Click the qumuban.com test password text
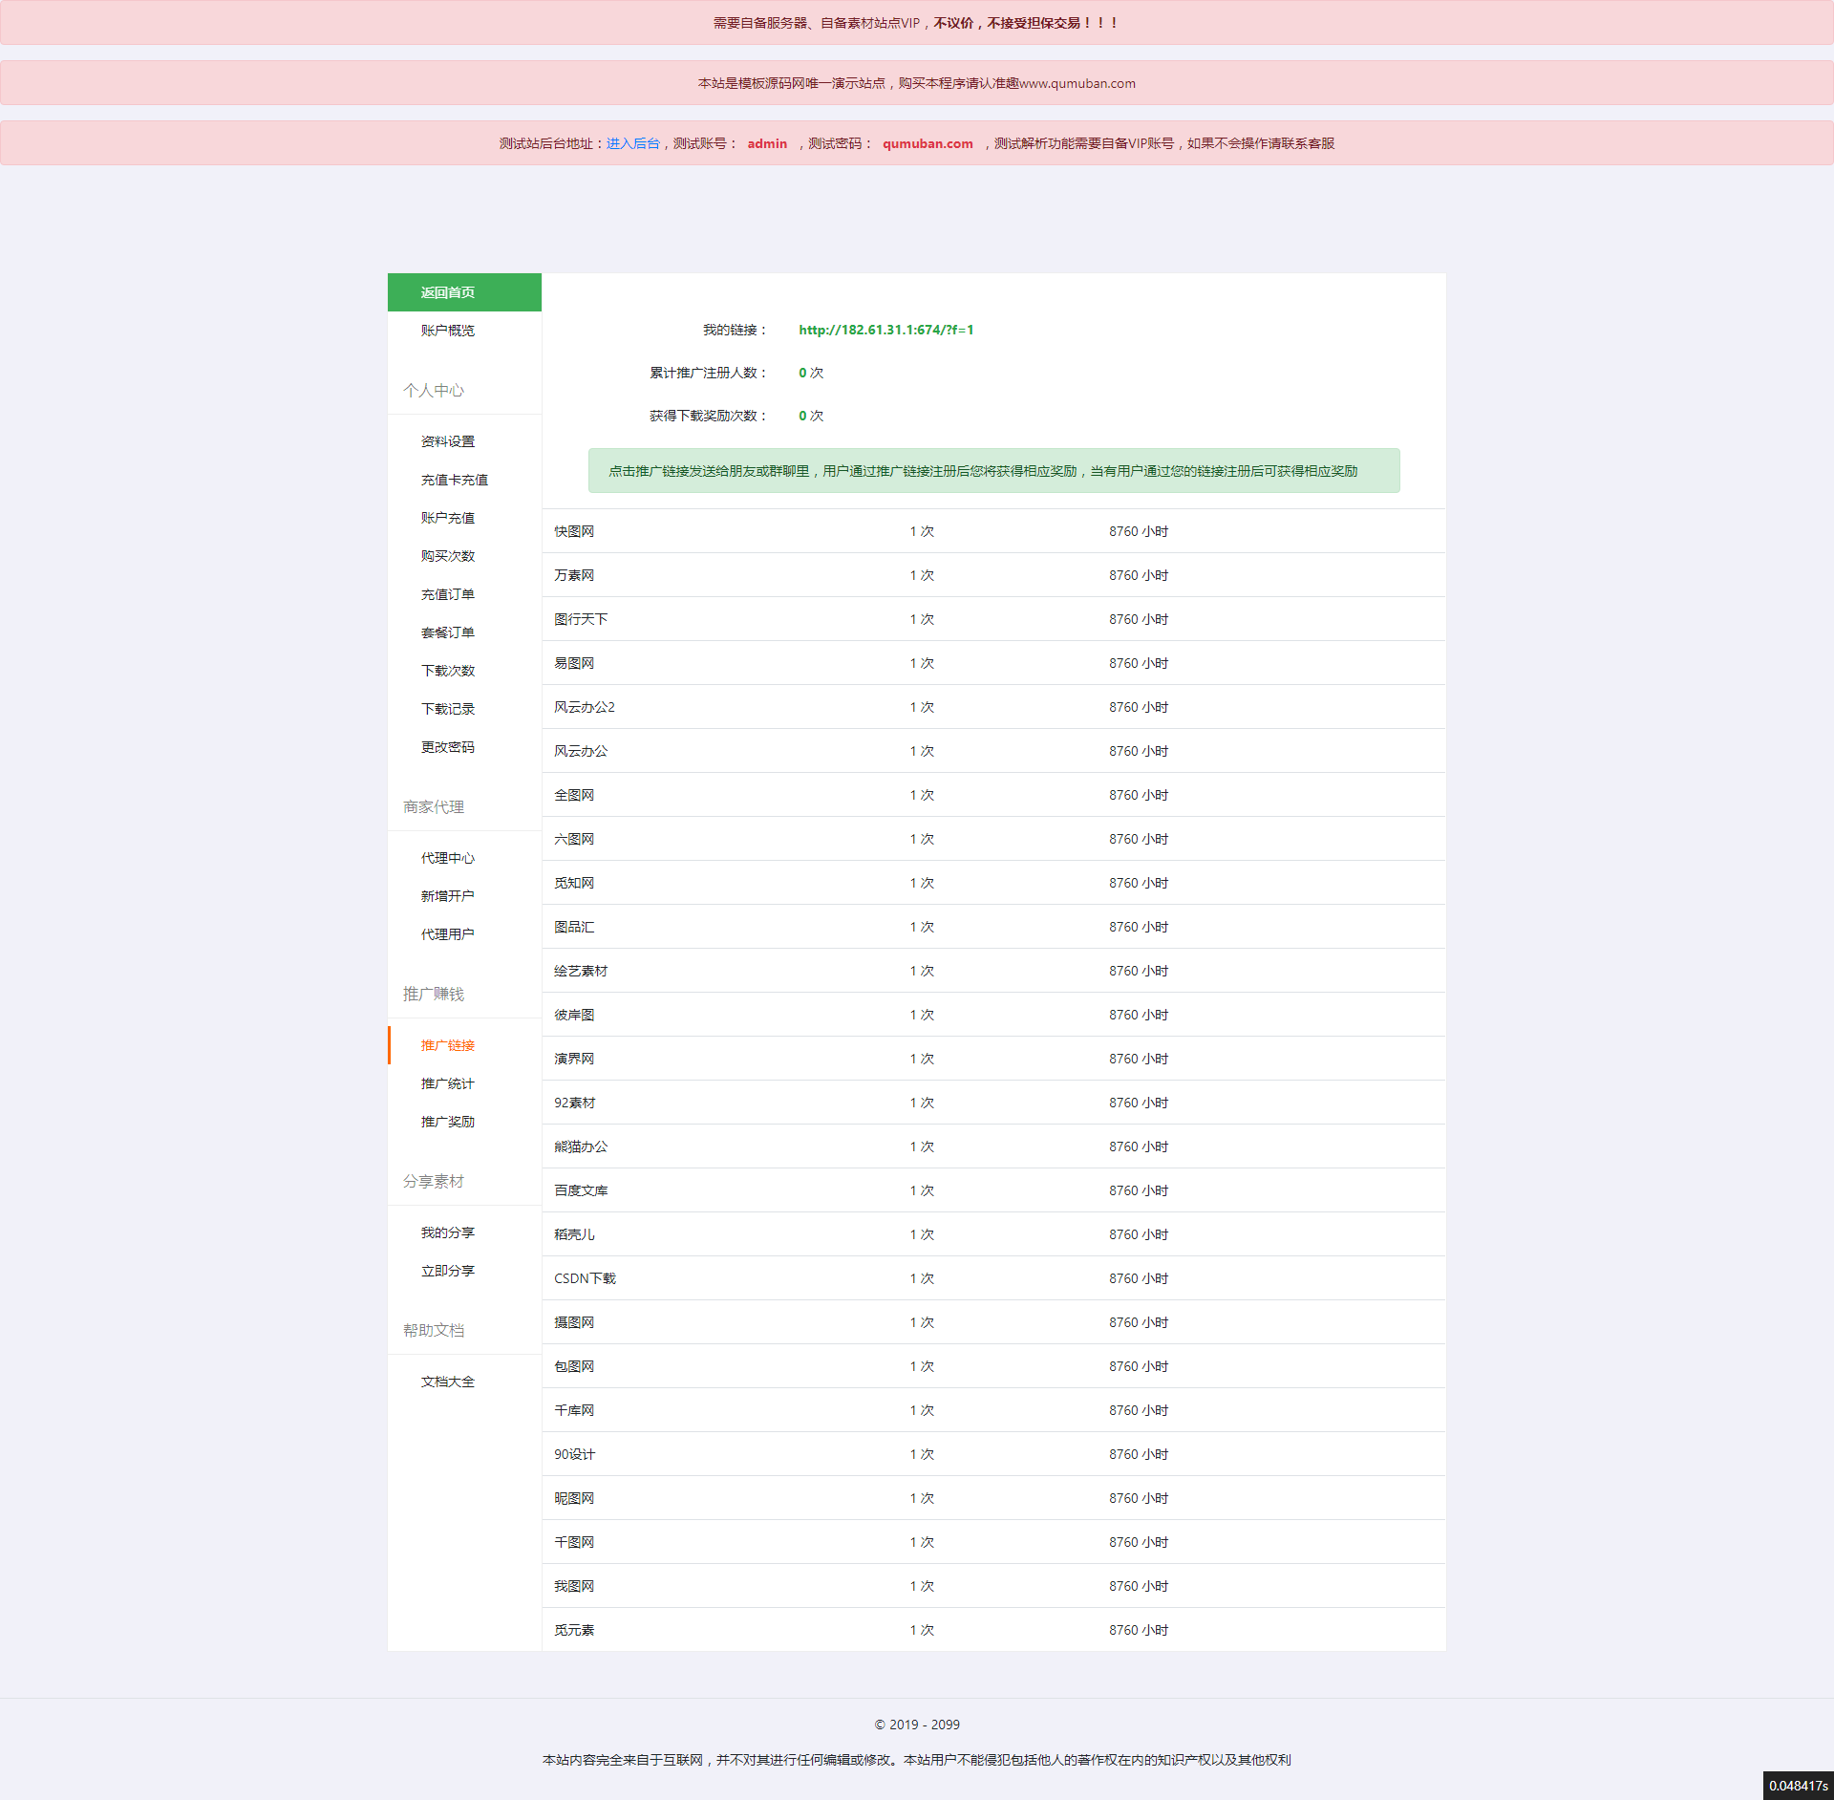Screen dimensions: 1834x1800 928,143
